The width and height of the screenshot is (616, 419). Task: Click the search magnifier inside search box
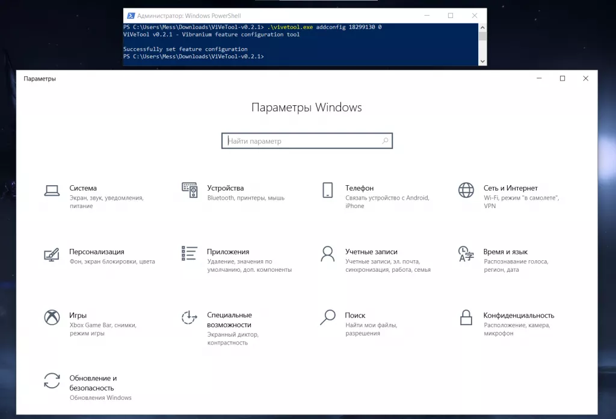pyautogui.click(x=385, y=141)
